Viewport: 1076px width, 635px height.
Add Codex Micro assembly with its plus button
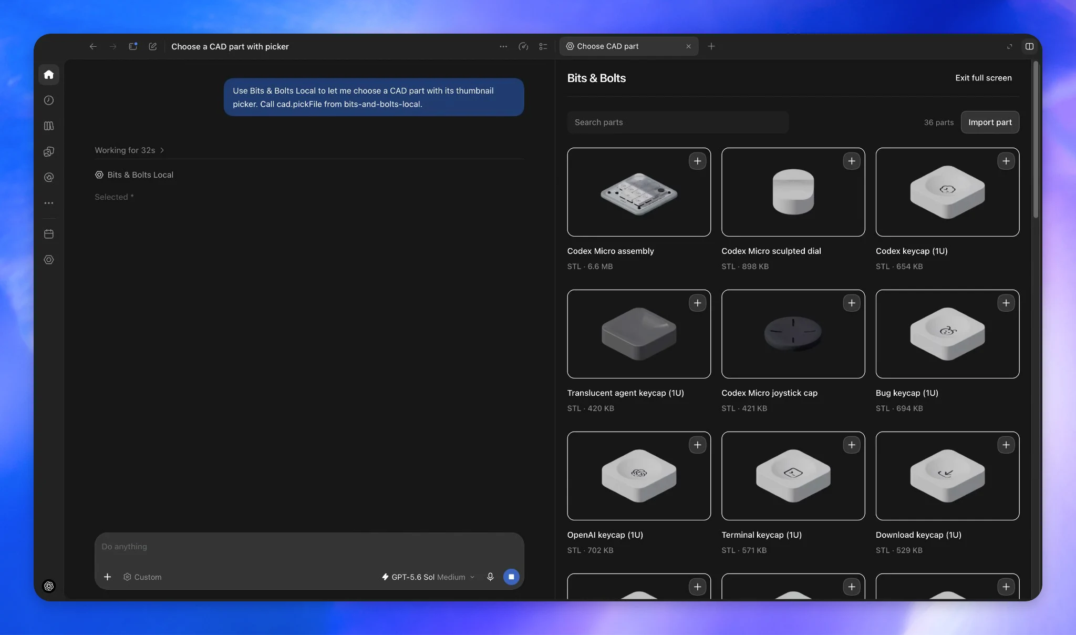pos(697,161)
